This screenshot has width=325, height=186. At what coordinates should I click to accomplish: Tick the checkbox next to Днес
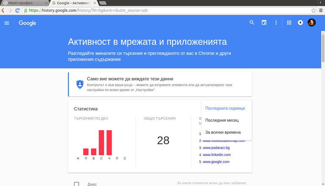coord(77,184)
